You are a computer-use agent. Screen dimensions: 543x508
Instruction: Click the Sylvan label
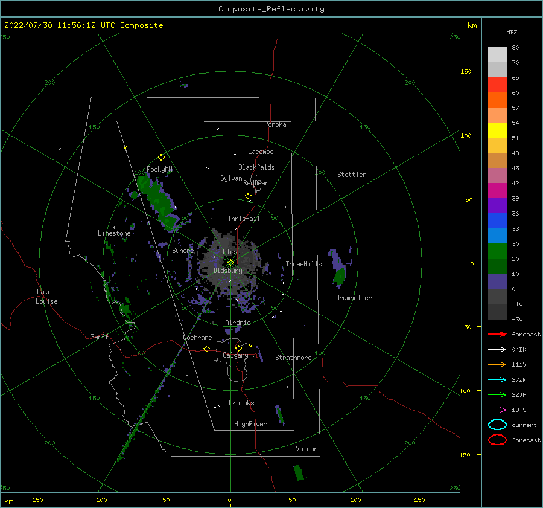click(231, 178)
